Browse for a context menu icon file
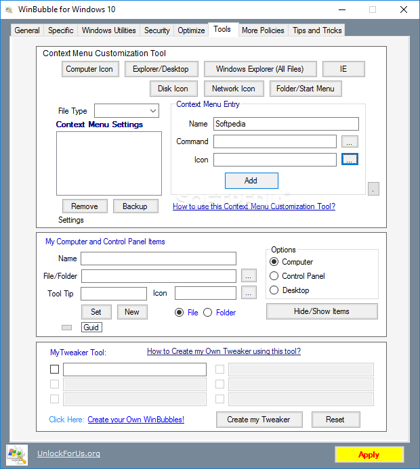420x469 pixels. (x=350, y=160)
